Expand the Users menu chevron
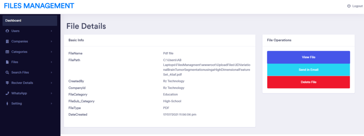The image size is (364, 136). tap(51, 31)
